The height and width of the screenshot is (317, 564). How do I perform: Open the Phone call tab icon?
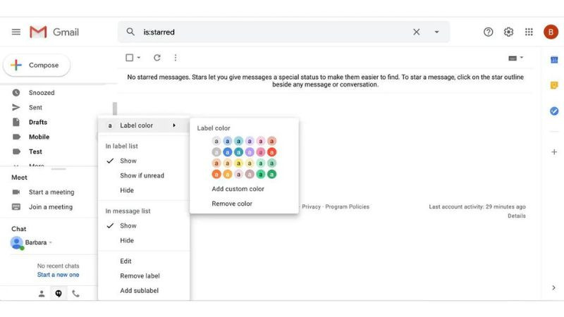tap(75, 294)
